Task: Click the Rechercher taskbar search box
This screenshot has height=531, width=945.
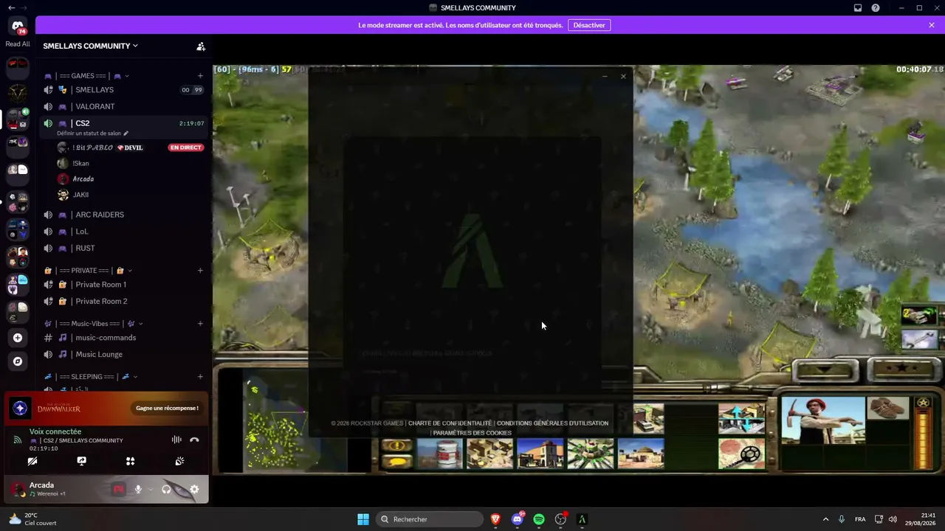Action: point(430,519)
